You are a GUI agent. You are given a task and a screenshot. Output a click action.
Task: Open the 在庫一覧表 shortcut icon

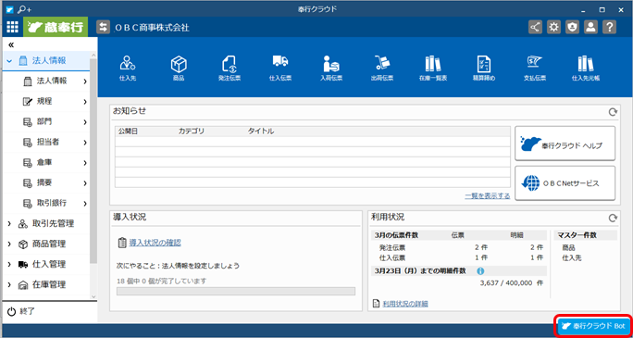(x=433, y=68)
